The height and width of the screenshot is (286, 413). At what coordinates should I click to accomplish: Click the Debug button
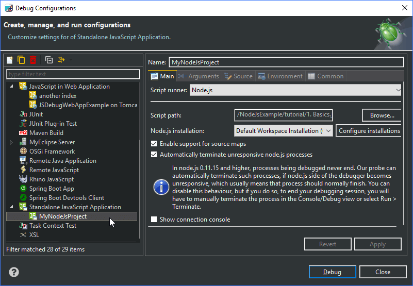333,272
